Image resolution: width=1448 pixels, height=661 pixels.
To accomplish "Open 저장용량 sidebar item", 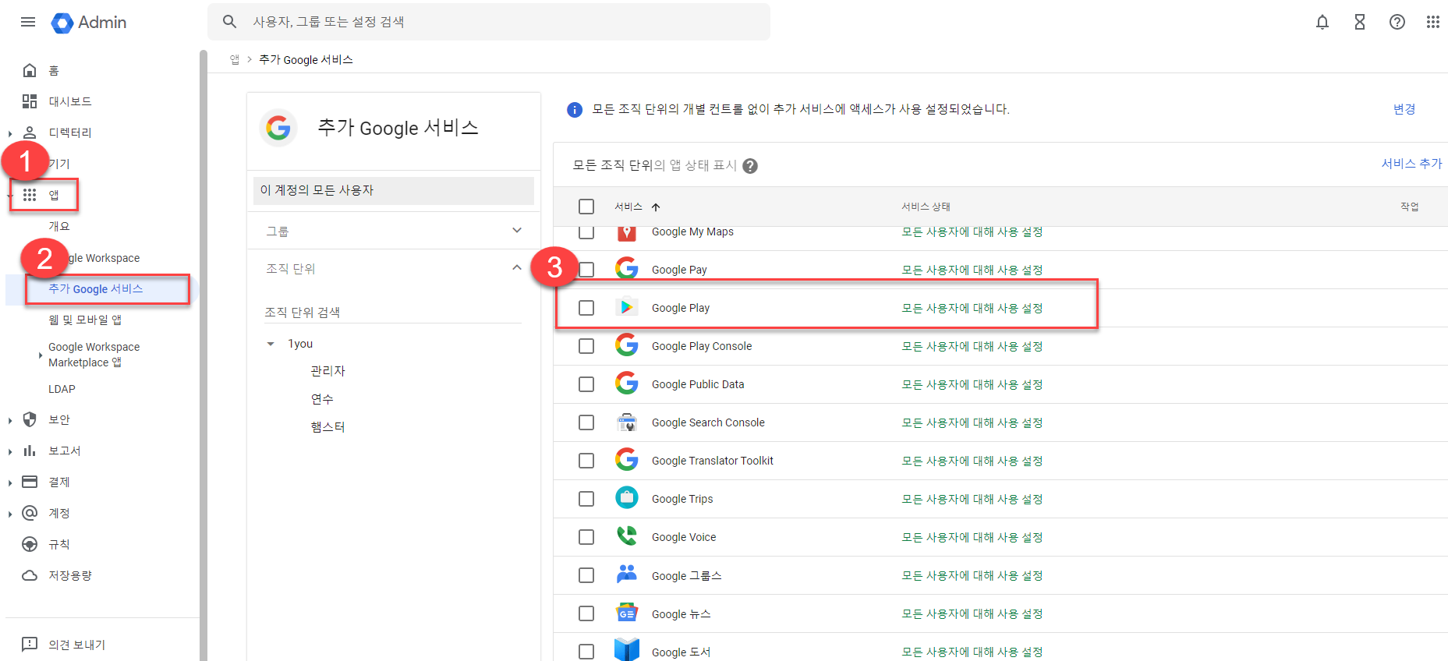I will pyautogui.click(x=70, y=575).
